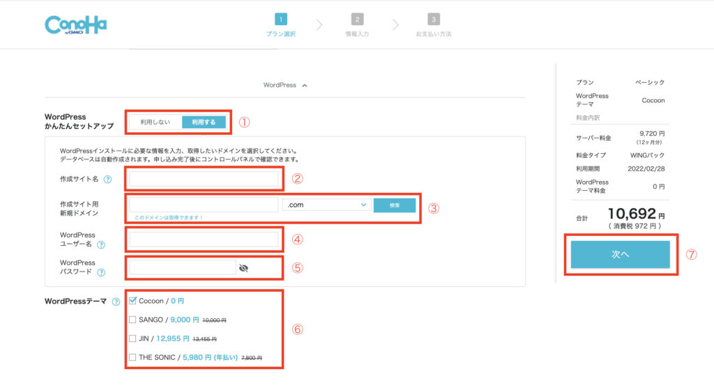Check the SANGO theme checkbox
This screenshot has height=392, width=714.
[132, 320]
